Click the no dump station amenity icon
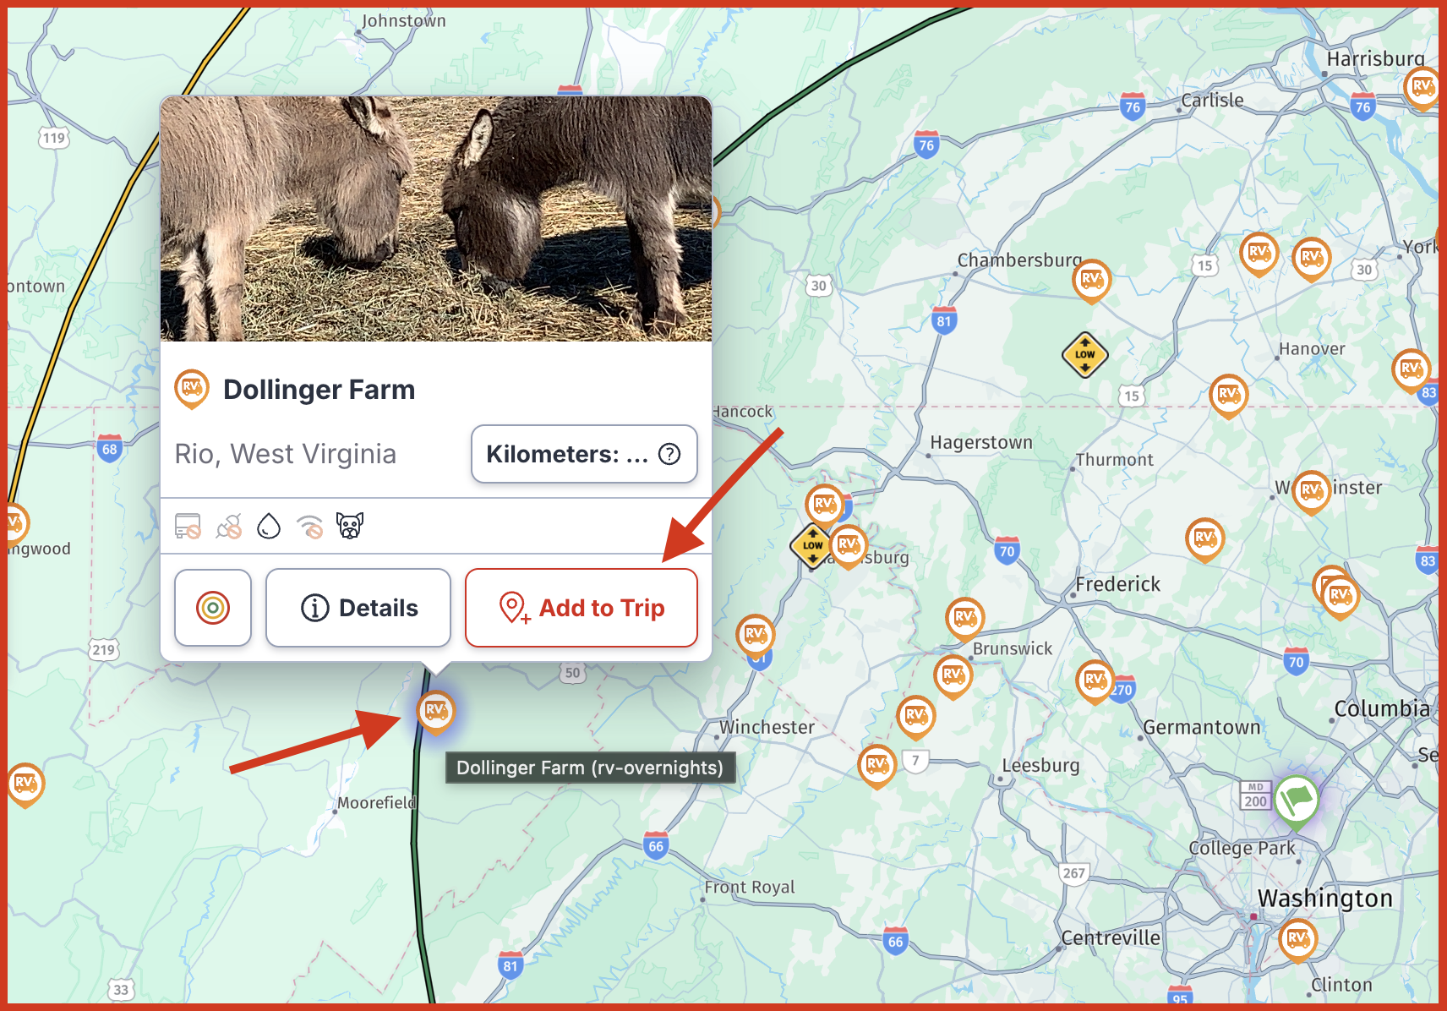 (x=188, y=526)
